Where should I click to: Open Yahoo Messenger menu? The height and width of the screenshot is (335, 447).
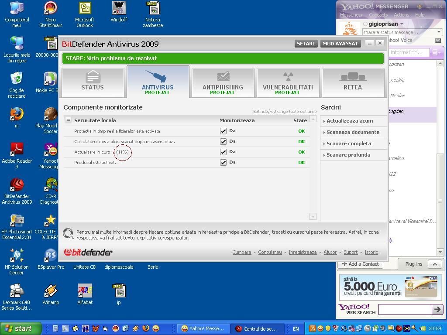click(351, 15)
